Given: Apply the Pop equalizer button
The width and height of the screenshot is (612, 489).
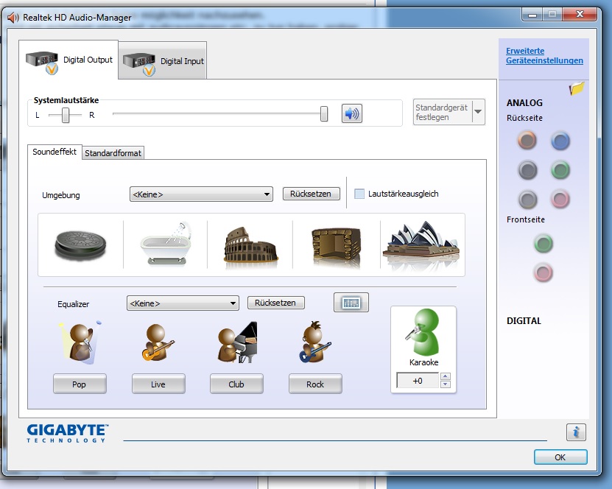Looking at the screenshot, I should click(x=80, y=384).
